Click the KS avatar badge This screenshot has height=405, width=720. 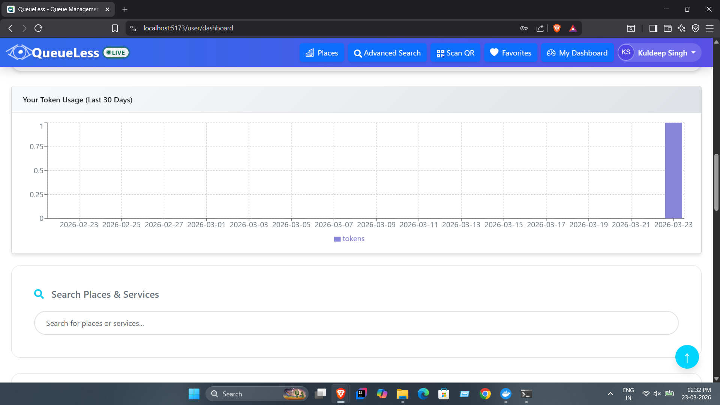[626, 52]
